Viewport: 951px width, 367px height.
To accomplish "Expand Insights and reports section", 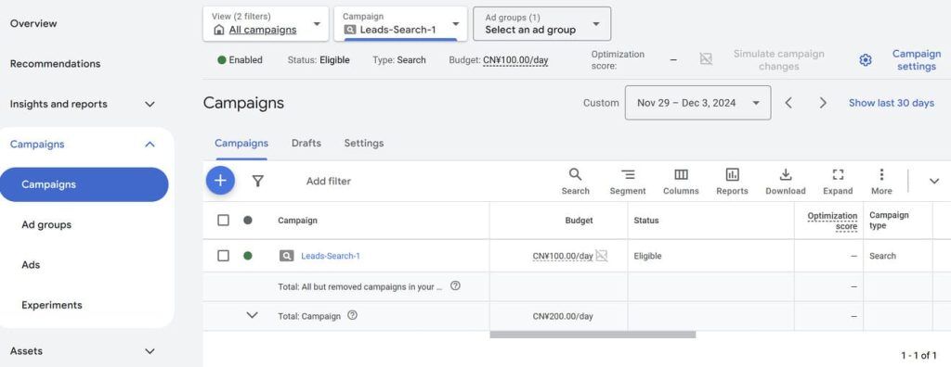I will click(x=150, y=104).
